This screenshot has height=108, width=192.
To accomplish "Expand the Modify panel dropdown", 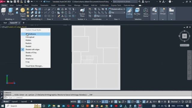I will [x=67, y=19].
